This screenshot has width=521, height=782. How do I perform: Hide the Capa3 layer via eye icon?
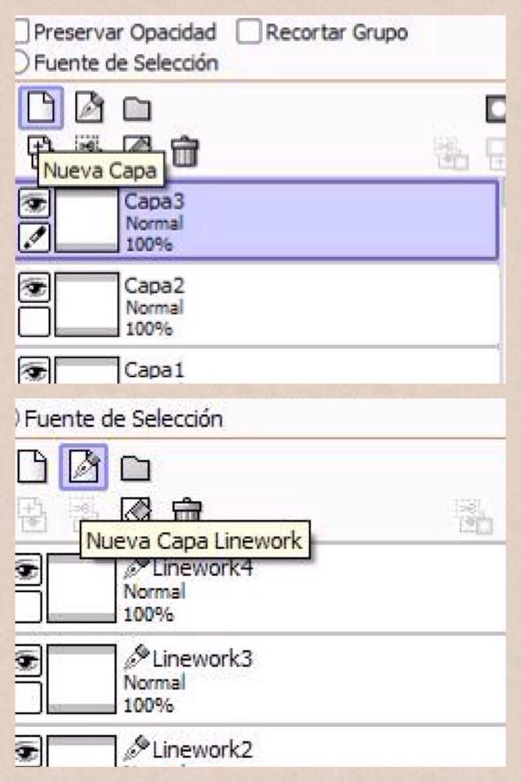[x=34, y=203]
